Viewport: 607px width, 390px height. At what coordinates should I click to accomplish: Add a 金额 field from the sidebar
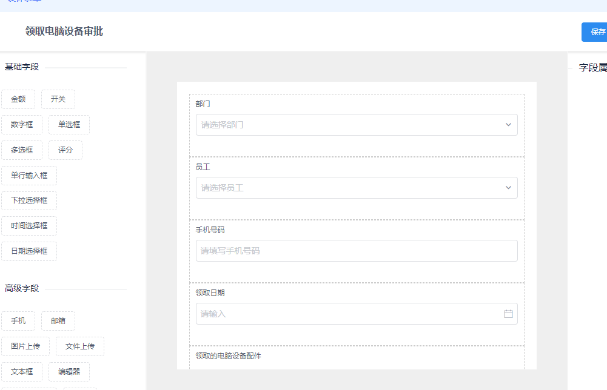pos(18,99)
